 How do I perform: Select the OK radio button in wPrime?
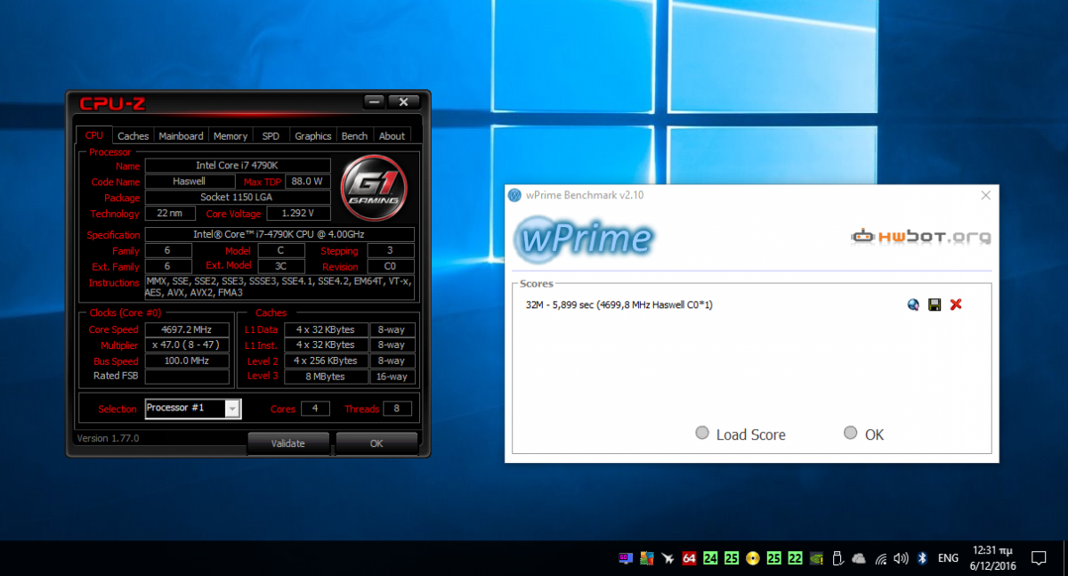[851, 434]
